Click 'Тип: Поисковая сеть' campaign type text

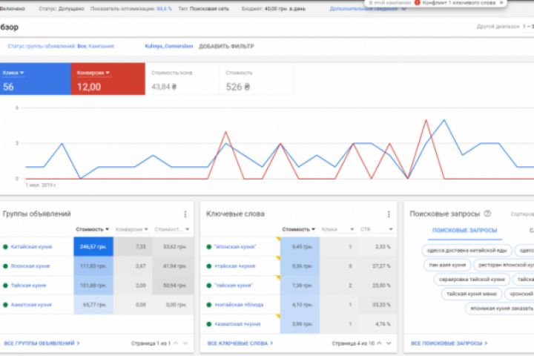pos(204,8)
